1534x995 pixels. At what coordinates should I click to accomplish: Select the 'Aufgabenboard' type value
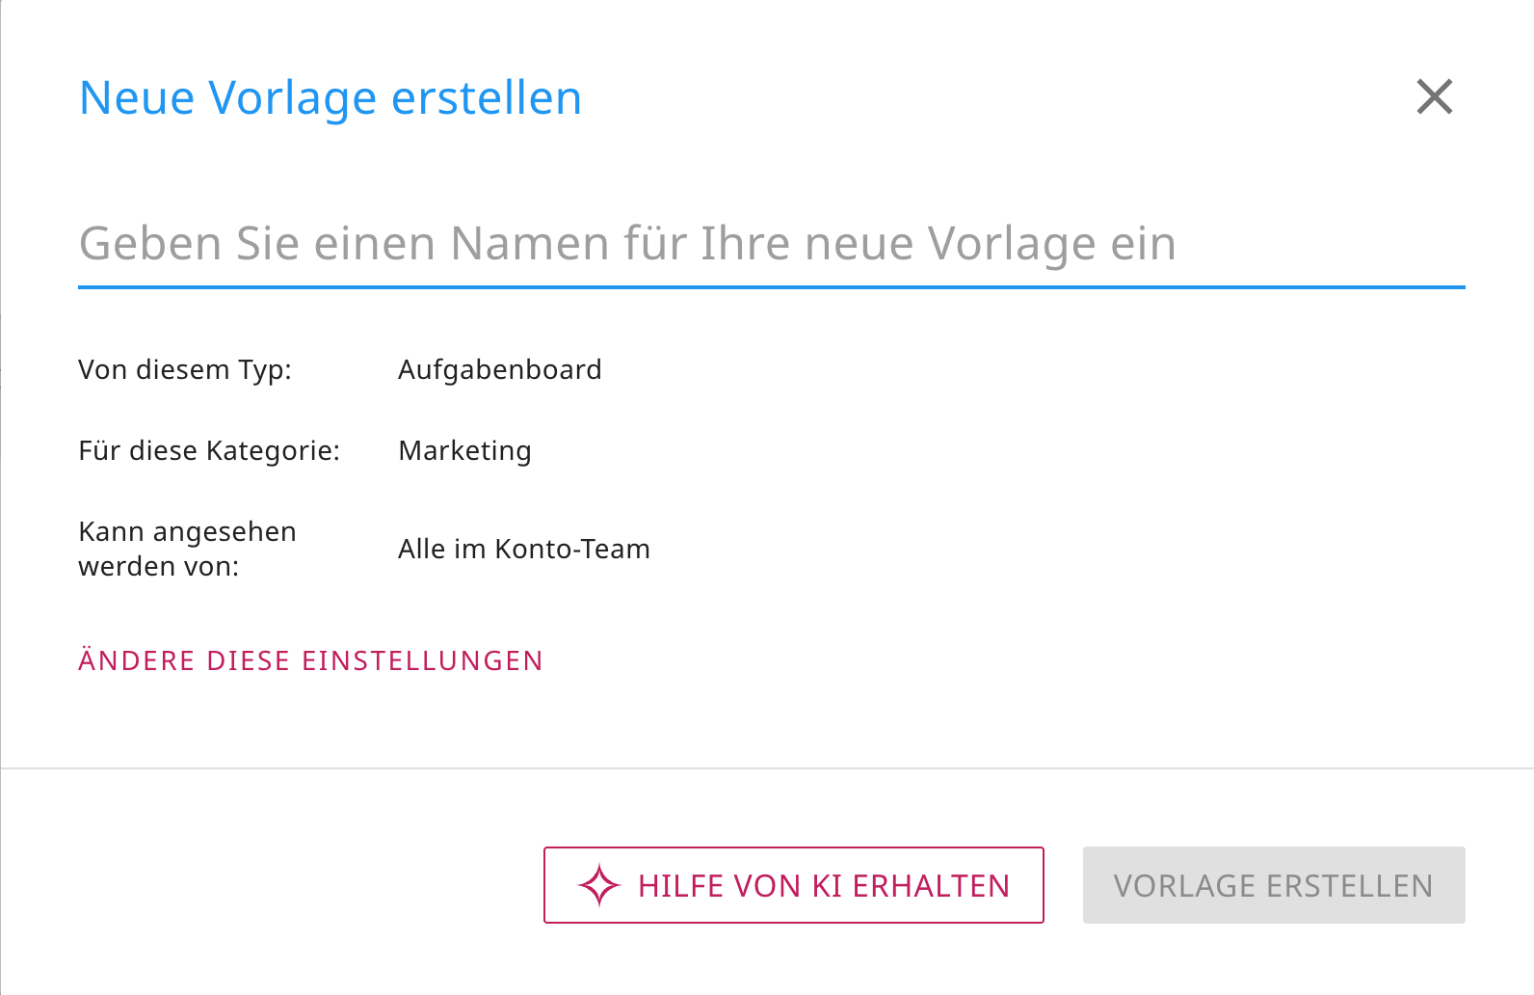click(499, 369)
